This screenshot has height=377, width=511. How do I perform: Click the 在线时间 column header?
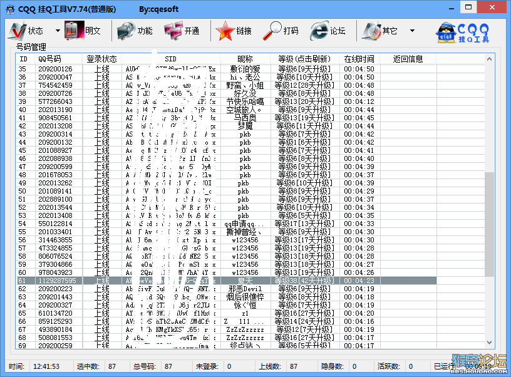359,59
